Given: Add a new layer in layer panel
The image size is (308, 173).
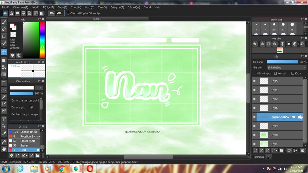Looking at the screenshot, I should (x=255, y=150).
